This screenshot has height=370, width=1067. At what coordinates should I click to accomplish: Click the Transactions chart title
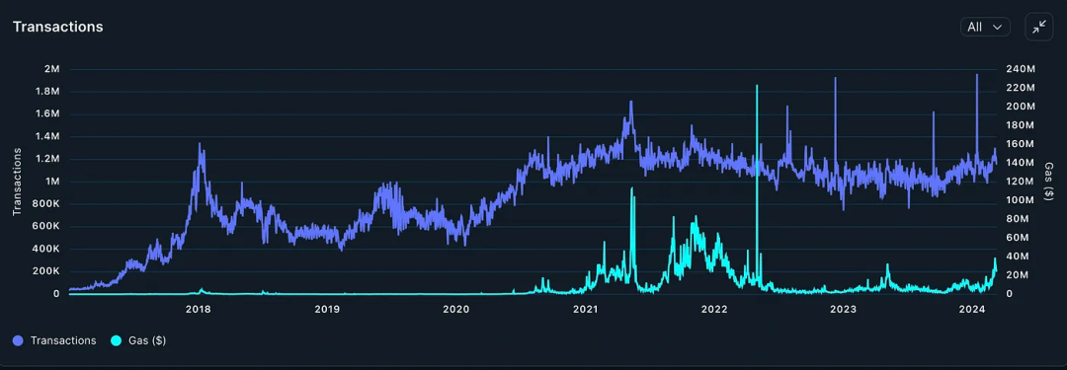pos(58,27)
